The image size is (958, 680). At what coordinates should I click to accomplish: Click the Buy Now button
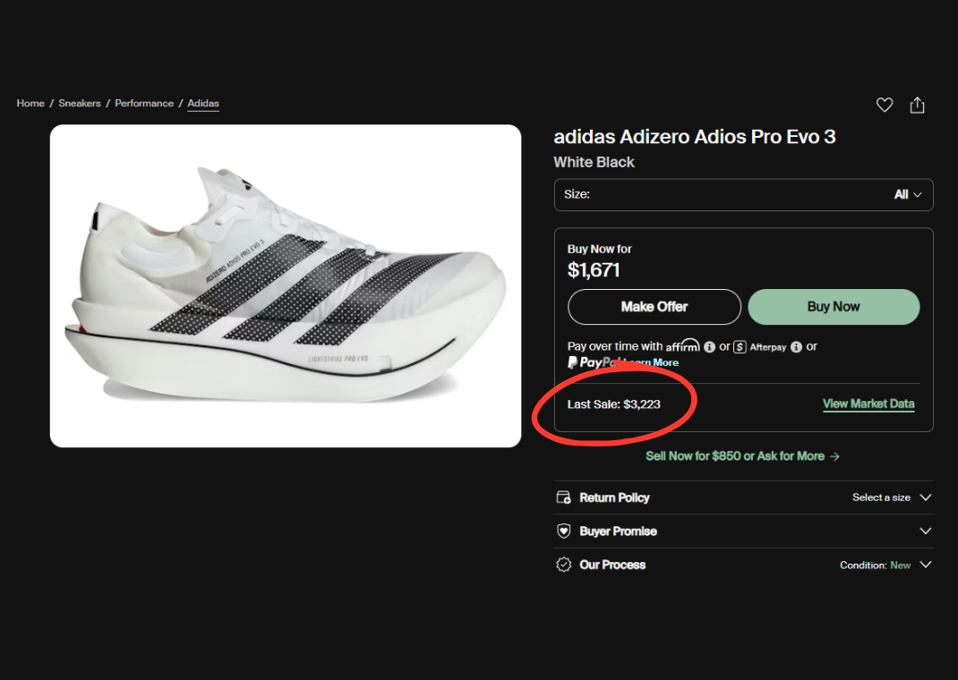click(x=833, y=307)
